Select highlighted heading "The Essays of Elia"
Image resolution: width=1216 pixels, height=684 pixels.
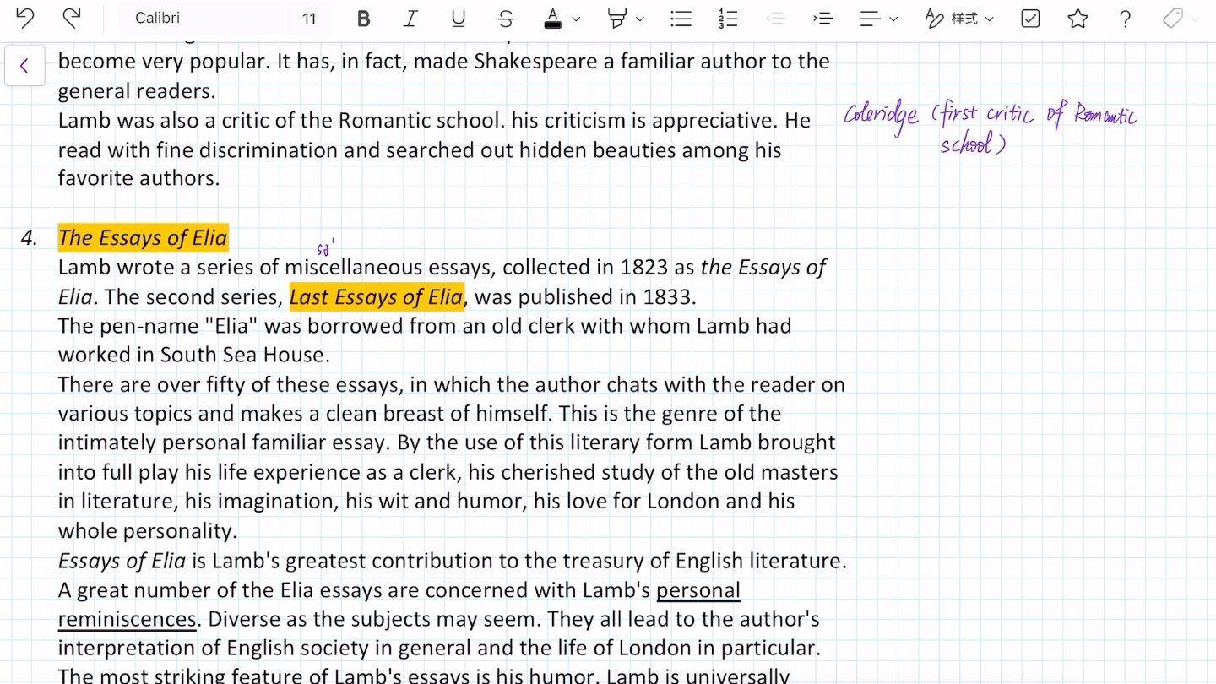tap(143, 238)
